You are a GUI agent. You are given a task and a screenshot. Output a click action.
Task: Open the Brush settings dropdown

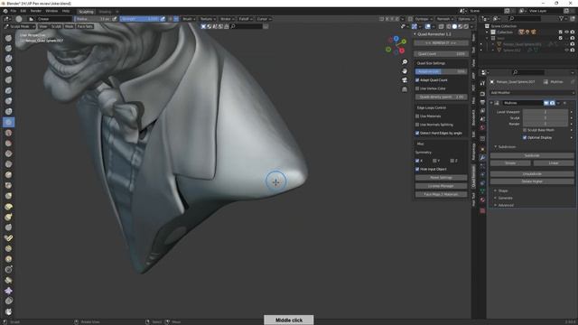[x=189, y=19]
